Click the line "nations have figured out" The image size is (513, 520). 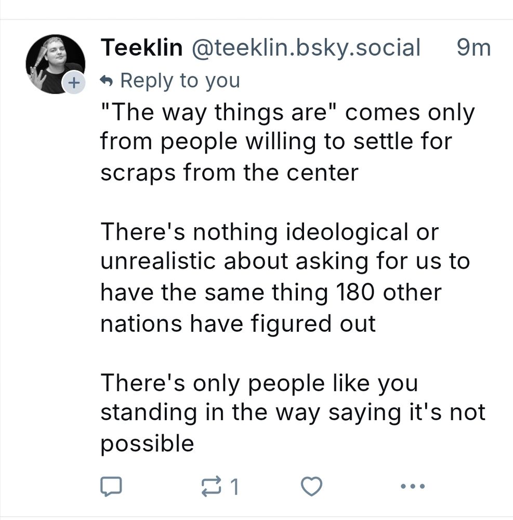(x=238, y=323)
